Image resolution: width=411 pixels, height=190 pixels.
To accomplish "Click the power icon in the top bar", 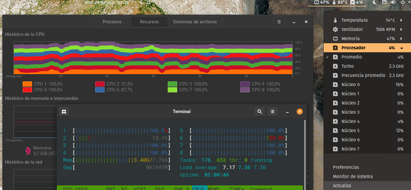I will pyautogui.click(x=402, y=3).
